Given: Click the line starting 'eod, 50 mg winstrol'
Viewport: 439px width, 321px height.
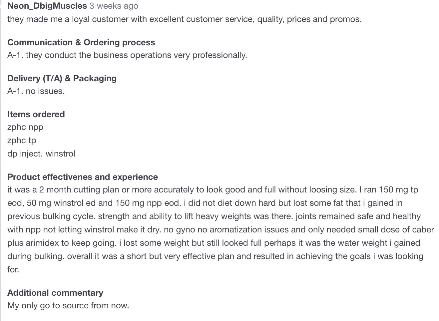Looking at the screenshot, I should coord(205,203).
